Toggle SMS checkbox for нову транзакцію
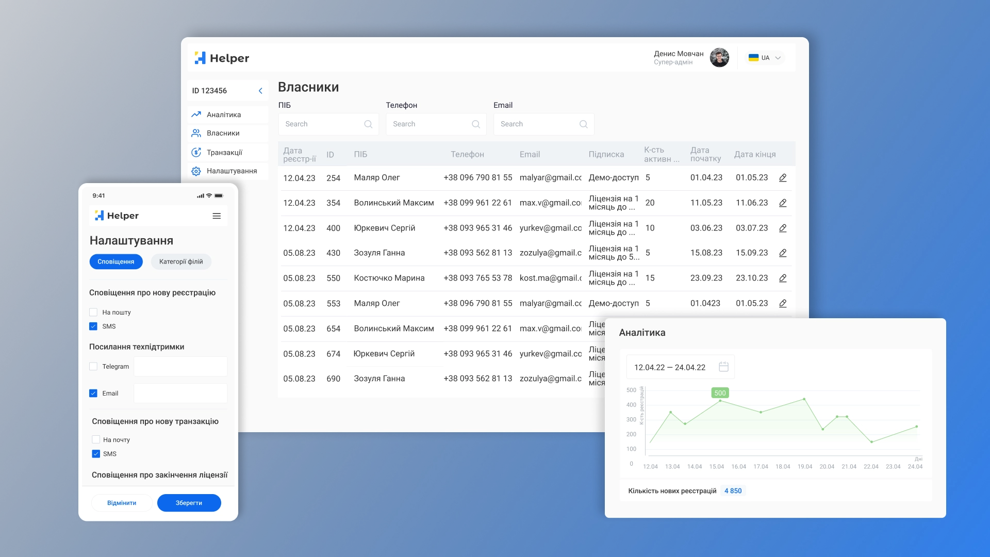The width and height of the screenshot is (990, 557). [x=94, y=454]
